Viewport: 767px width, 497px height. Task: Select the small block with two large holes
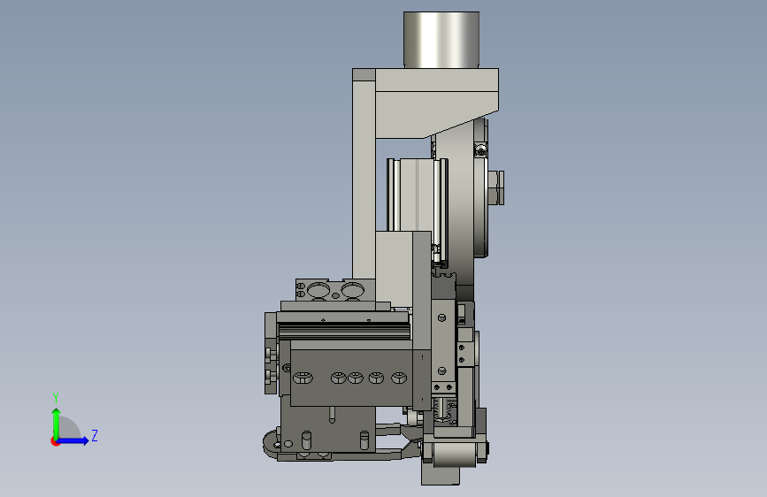[335, 290]
